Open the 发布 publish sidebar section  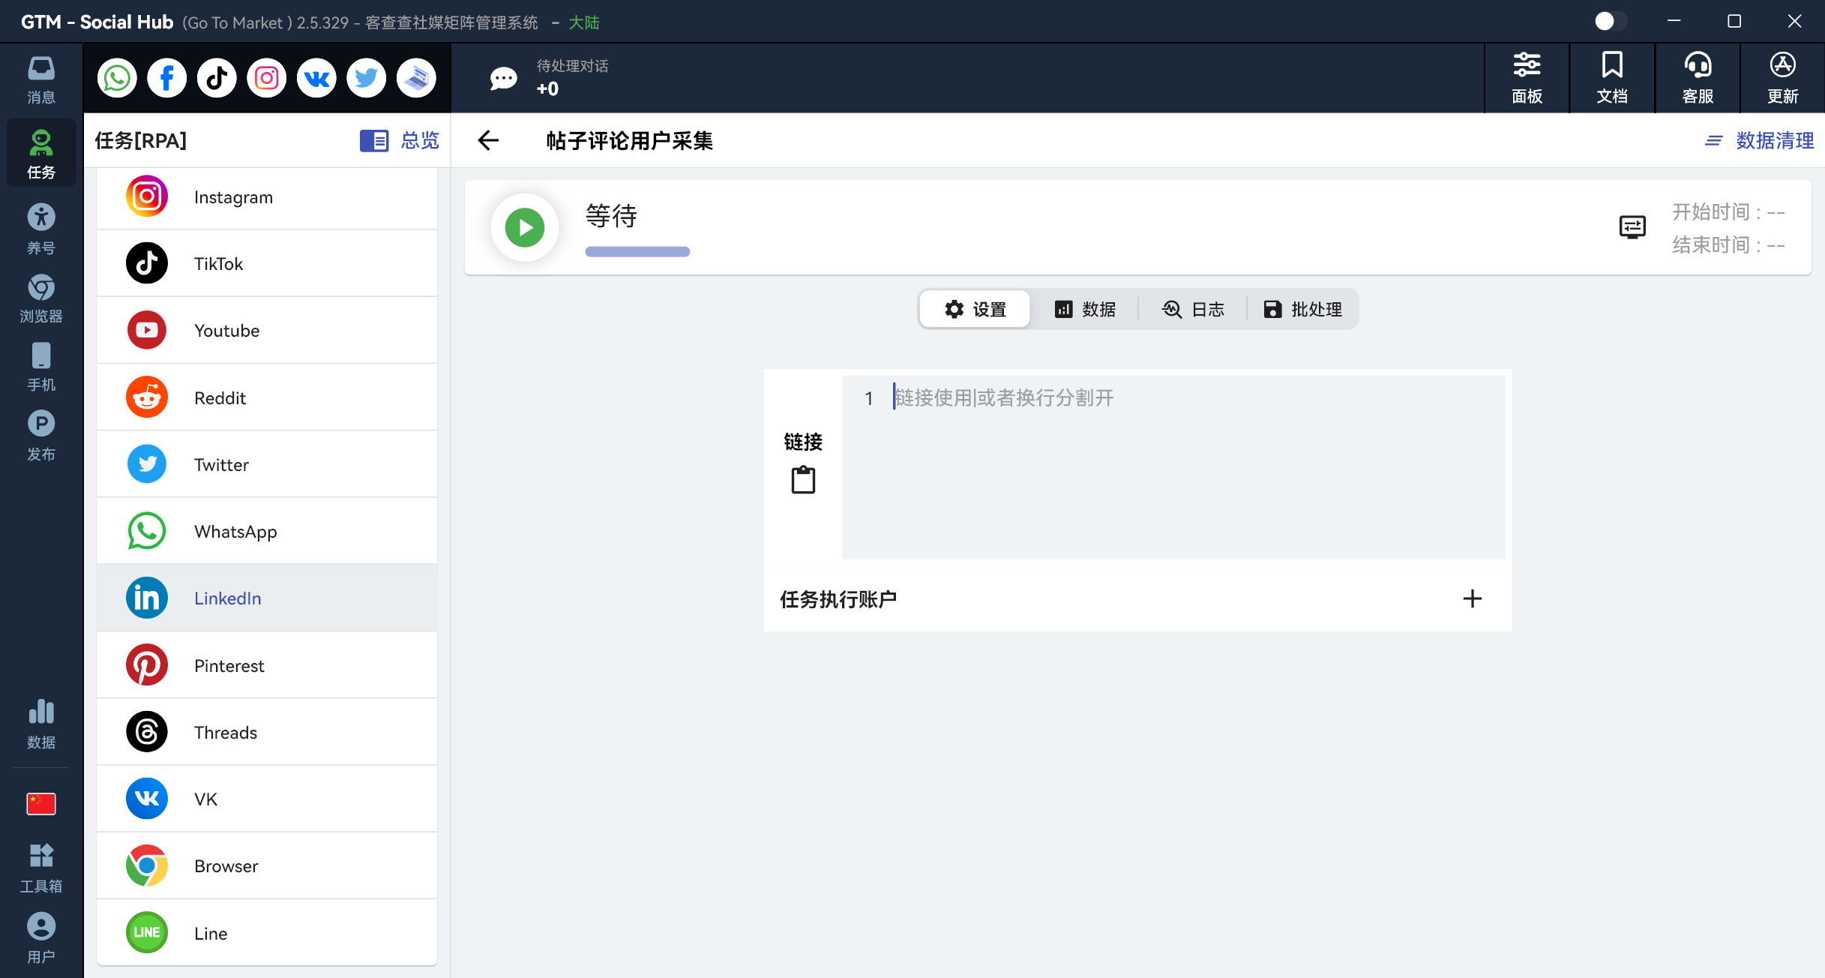tap(41, 436)
